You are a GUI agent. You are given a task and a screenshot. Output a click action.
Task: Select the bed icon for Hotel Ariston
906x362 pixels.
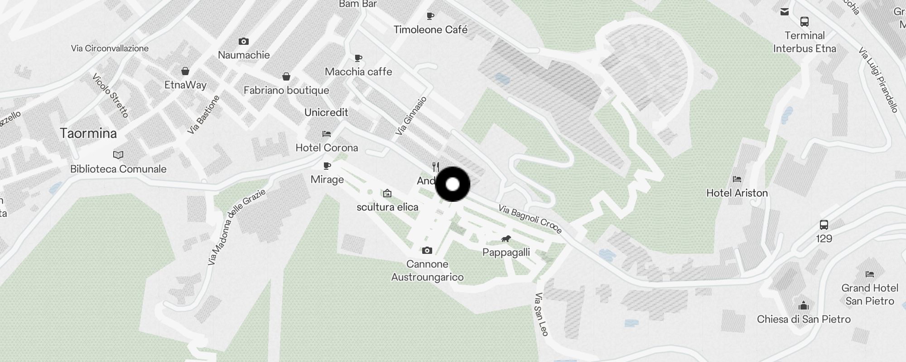(737, 179)
